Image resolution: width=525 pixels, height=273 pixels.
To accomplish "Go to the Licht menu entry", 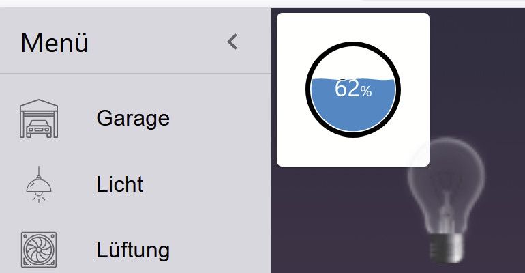I will (120, 184).
